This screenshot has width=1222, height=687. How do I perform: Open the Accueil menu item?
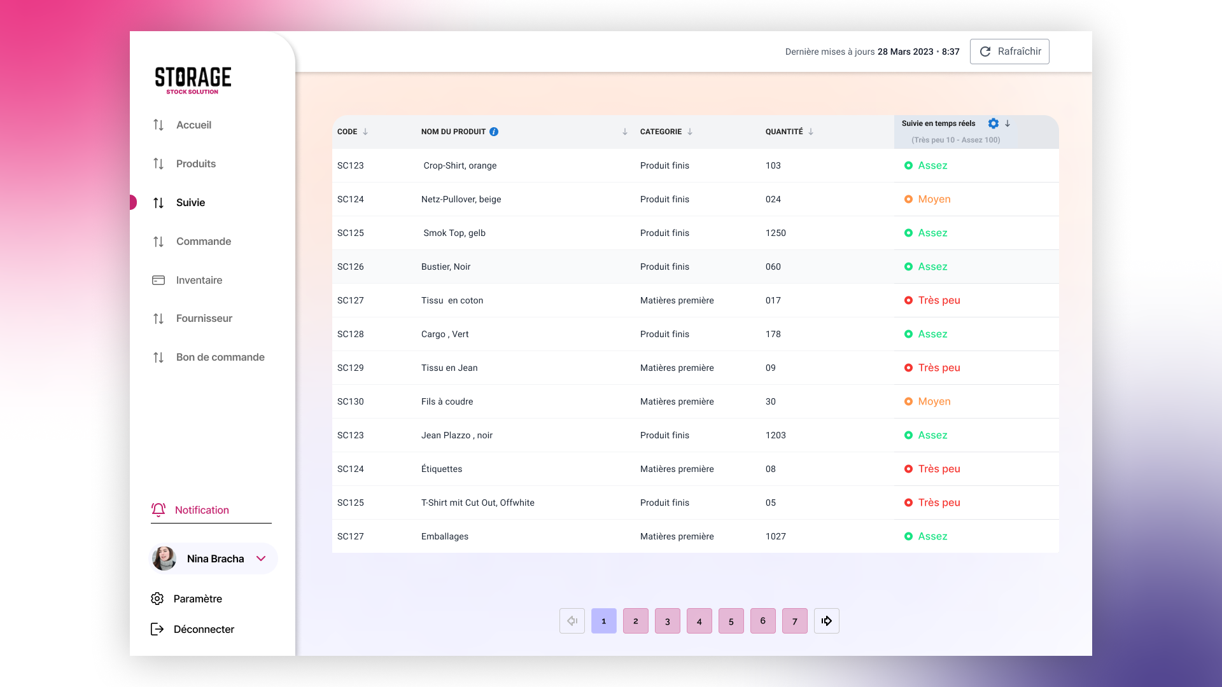point(193,125)
